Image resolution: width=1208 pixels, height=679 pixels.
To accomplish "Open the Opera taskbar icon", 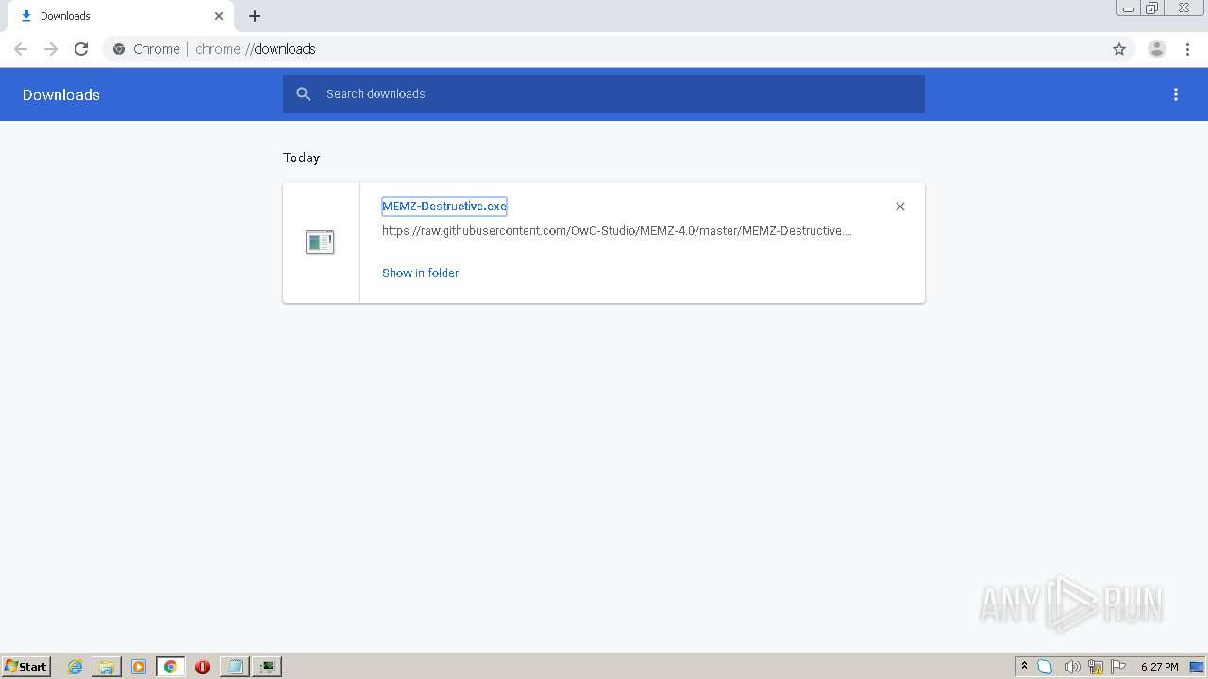I will click(202, 667).
